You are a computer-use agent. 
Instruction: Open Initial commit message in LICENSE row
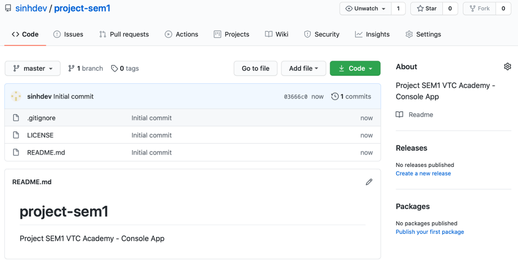[x=152, y=135]
